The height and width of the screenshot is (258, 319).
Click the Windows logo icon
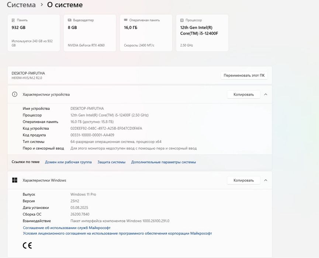15,180
